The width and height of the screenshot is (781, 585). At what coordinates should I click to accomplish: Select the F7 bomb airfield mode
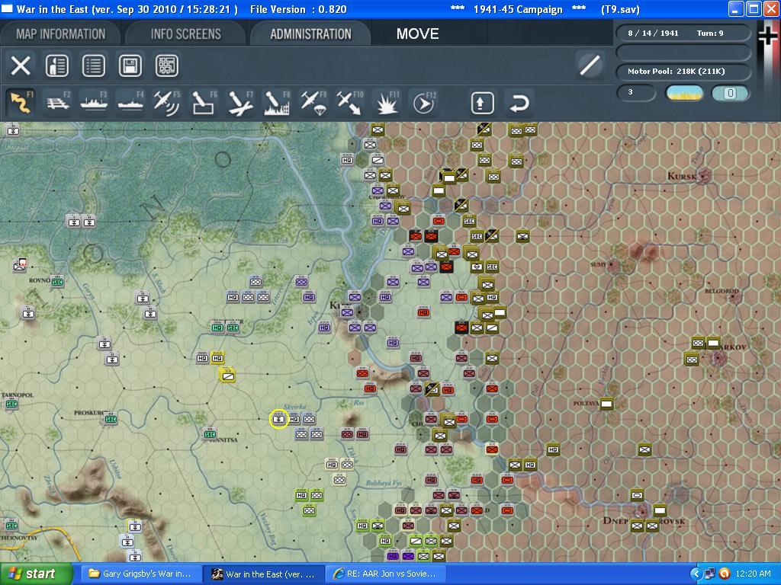pyautogui.click(x=240, y=103)
